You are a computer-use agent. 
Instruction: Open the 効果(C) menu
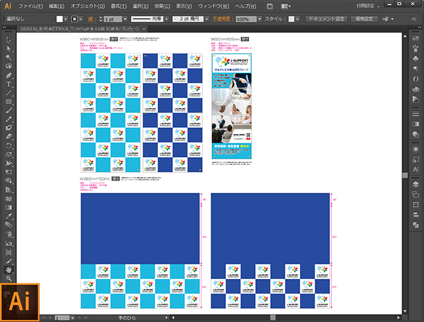162,6
